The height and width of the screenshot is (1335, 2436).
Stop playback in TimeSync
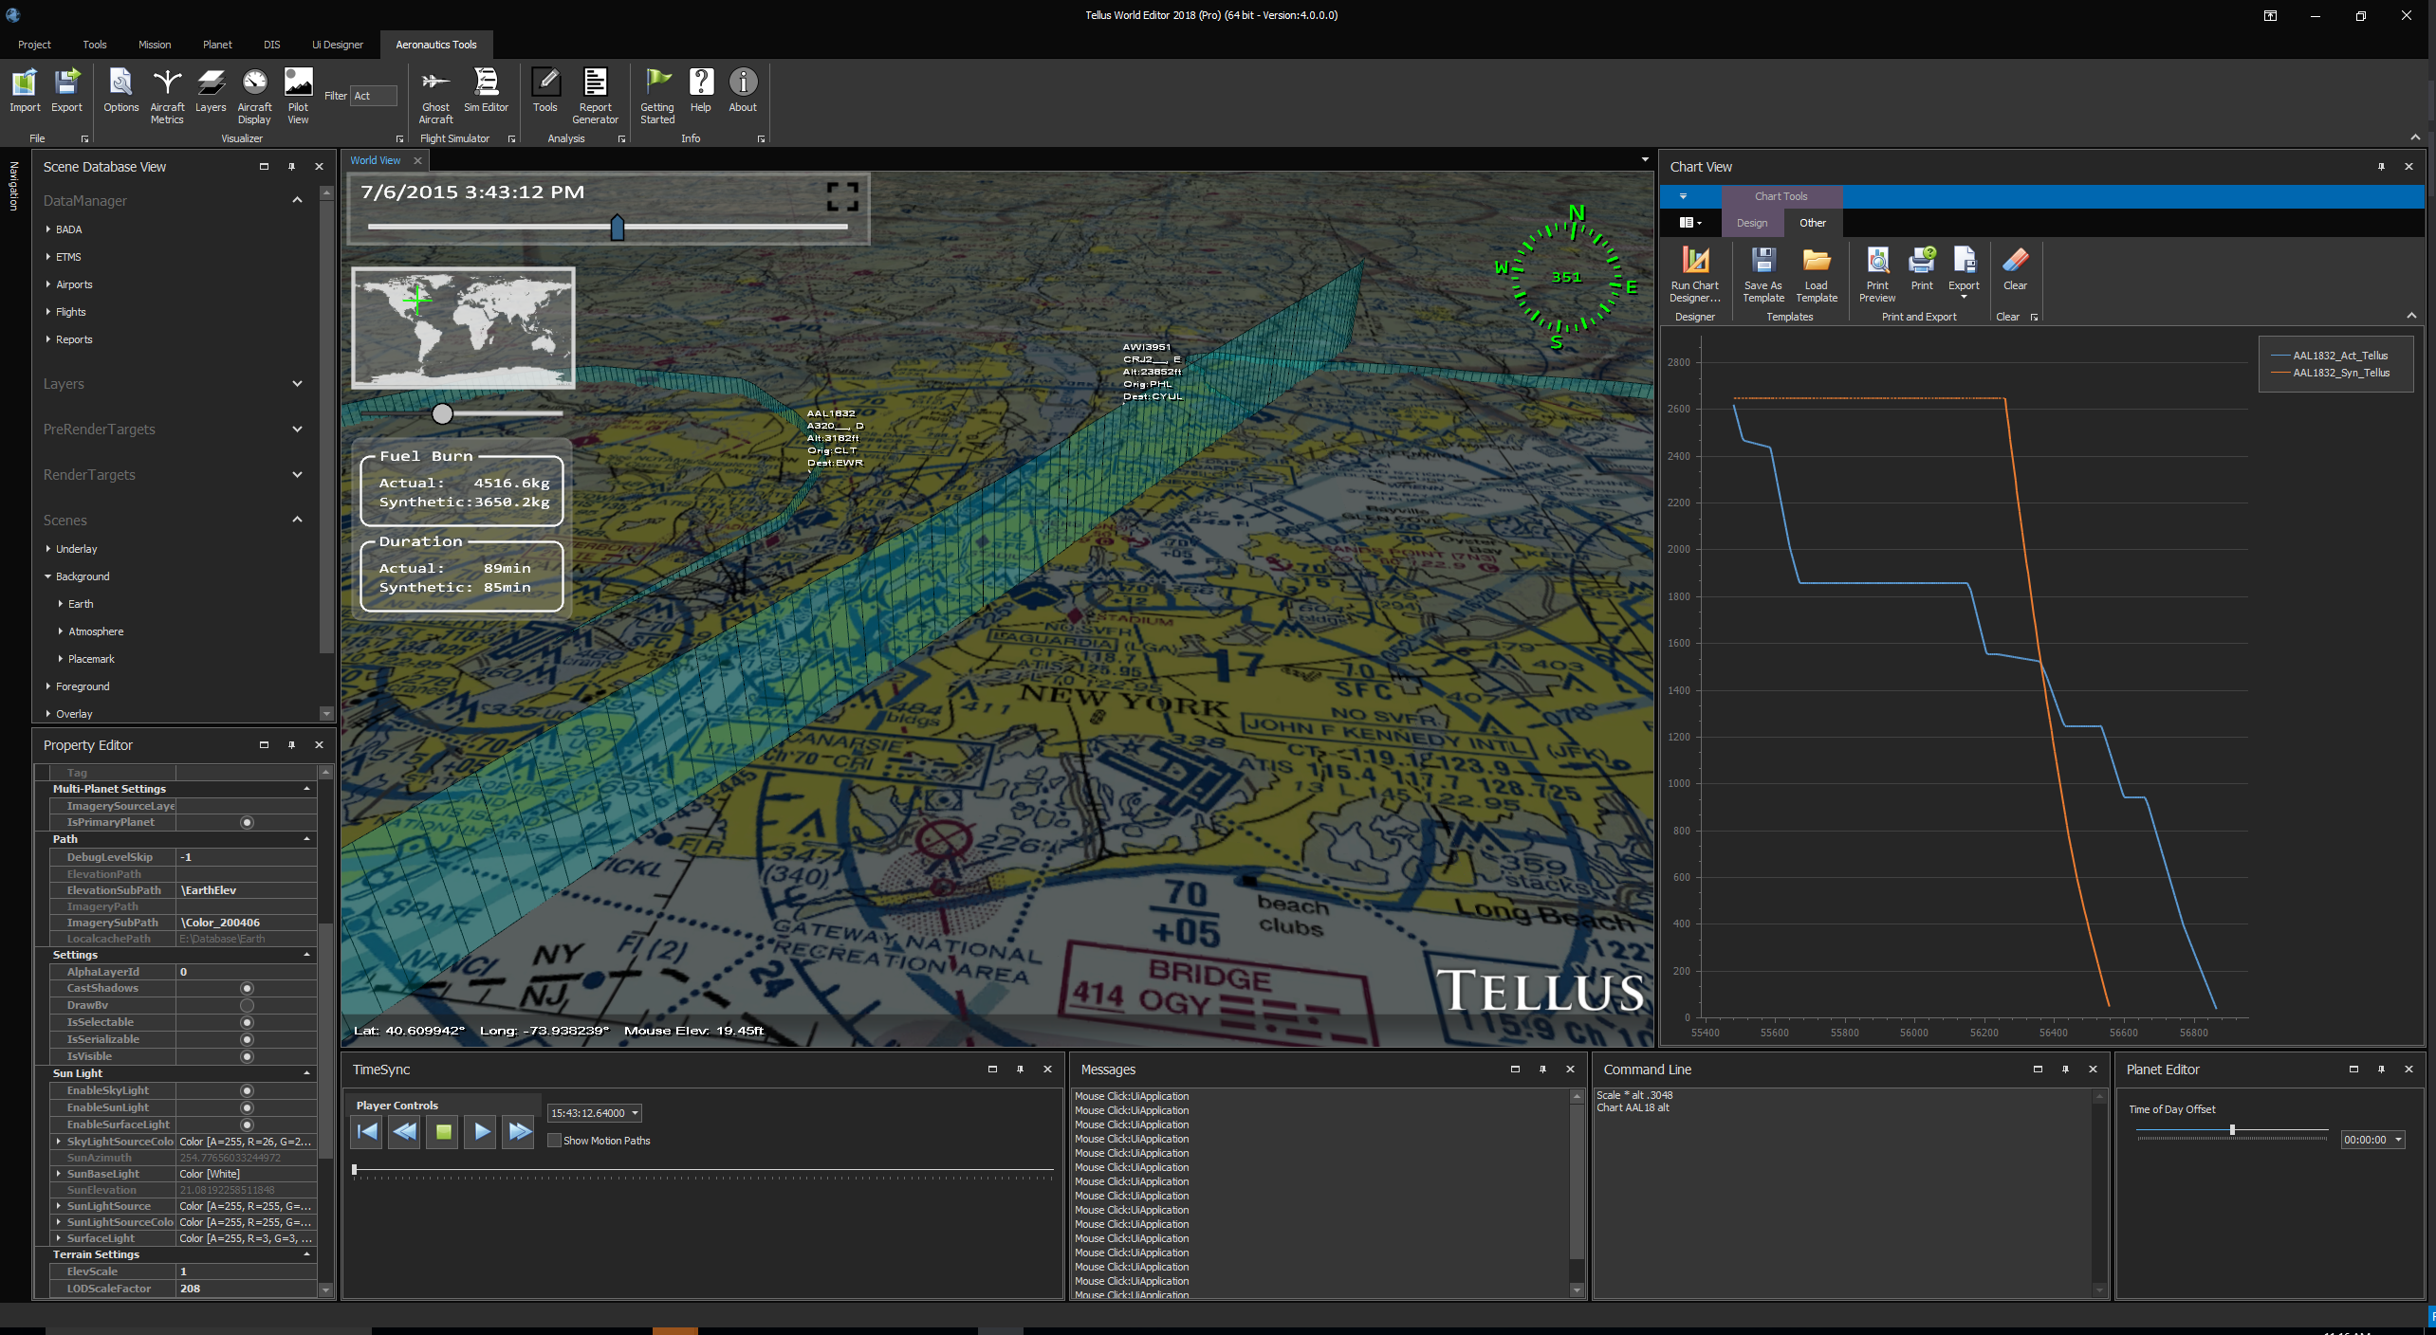tap(443, 1131)
